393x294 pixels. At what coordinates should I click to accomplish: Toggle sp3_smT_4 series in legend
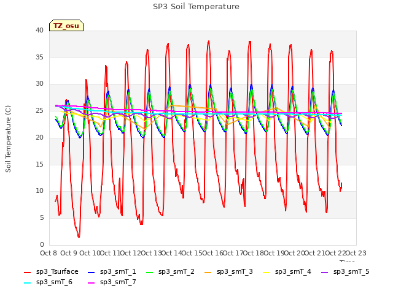click(287, 272)
